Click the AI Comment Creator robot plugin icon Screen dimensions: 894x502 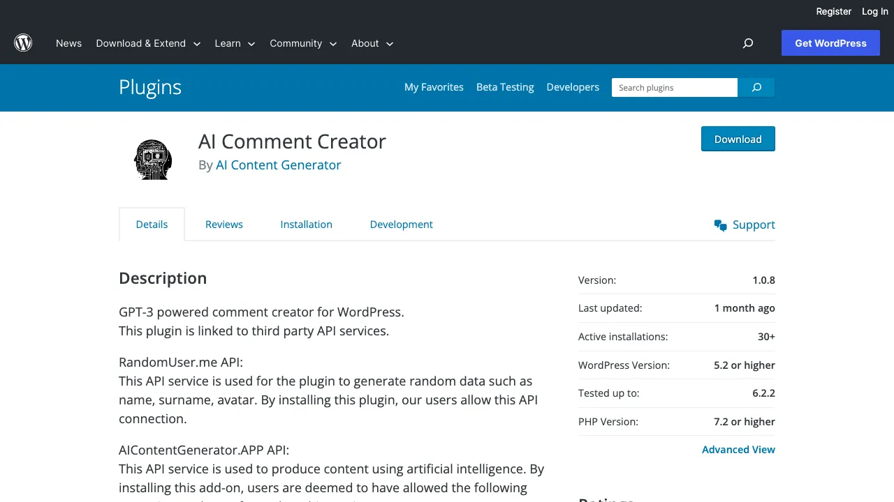[x=152, y=158]
